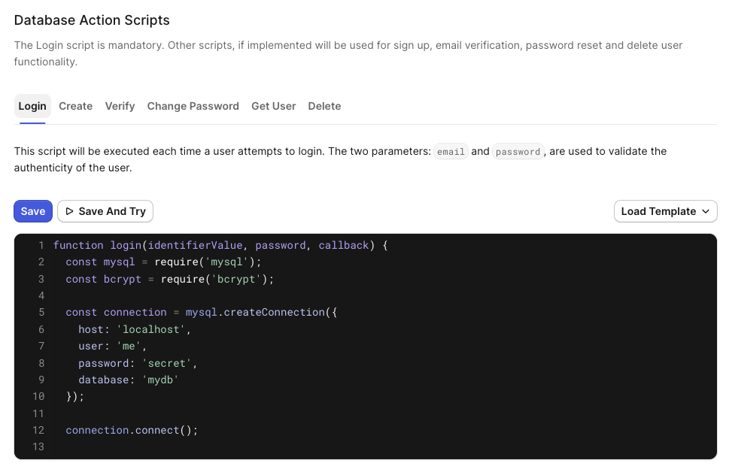729x469 pixels.
Task: Place cursor on function login line 1
Action: (x=221, y=245)
